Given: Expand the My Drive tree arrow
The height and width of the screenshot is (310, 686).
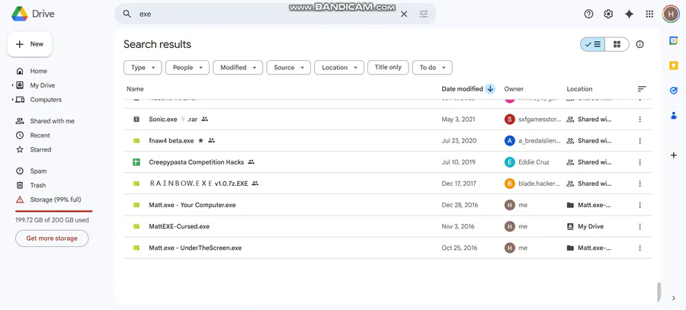Looking at the screenshot, I should [13, 86].
